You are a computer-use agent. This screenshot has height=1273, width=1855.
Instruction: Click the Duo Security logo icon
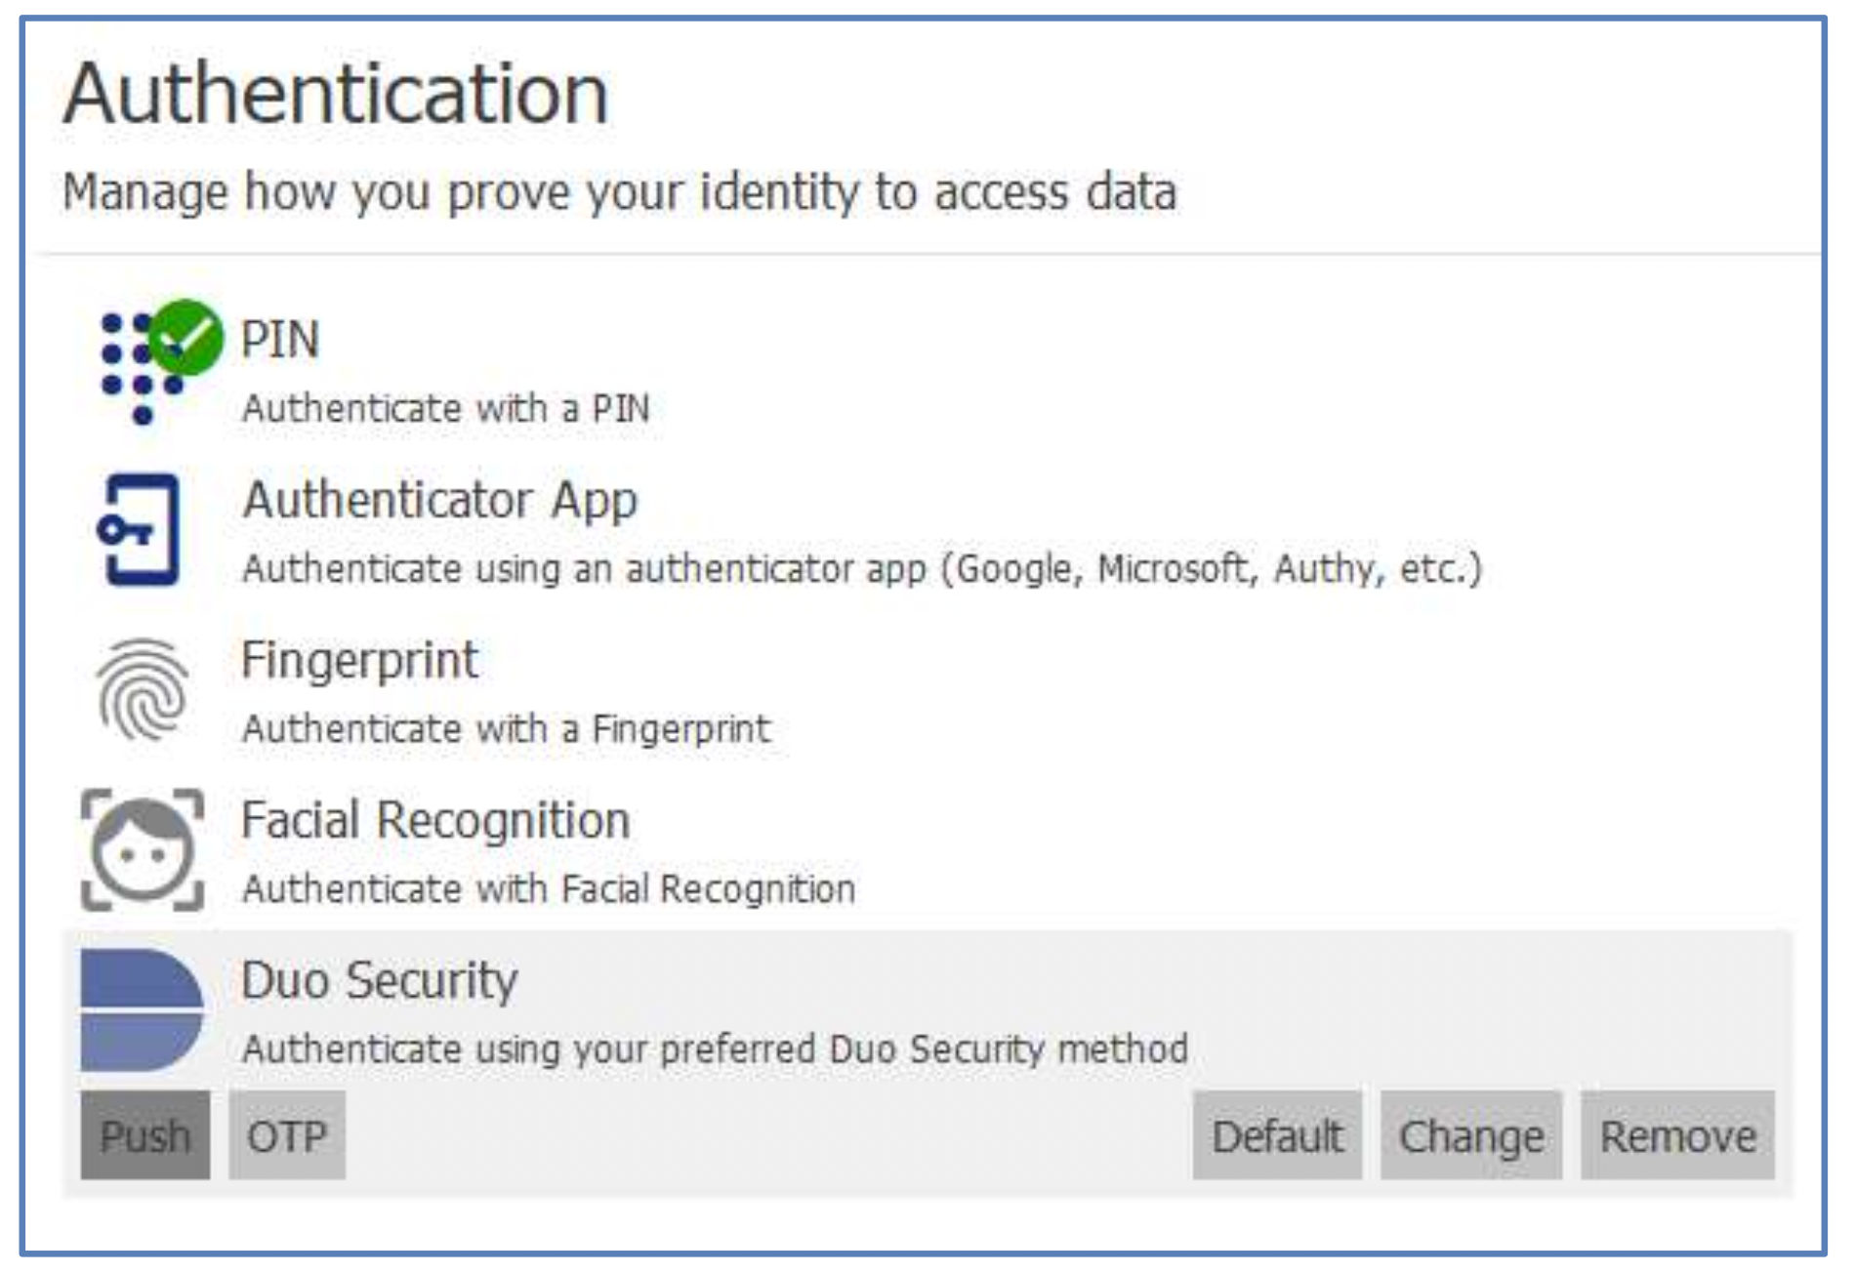(143, 1010)
